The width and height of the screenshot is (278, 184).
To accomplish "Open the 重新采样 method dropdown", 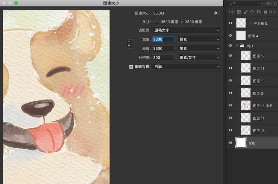I will (x=186, y=67).
